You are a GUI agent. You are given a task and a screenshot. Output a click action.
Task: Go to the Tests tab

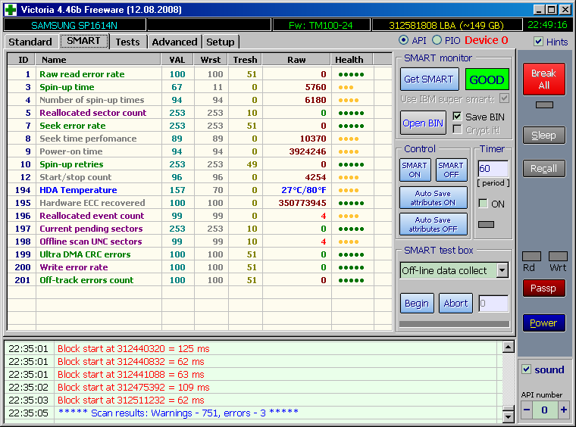pyautogui.click(x=127, y=42)
